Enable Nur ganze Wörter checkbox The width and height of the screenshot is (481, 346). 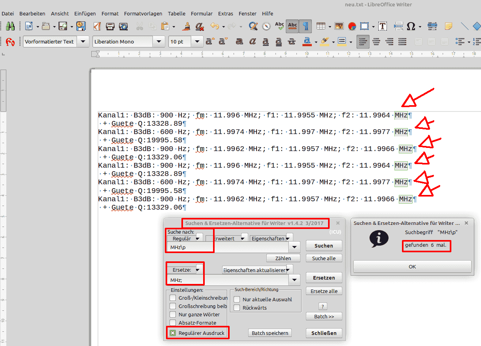coord(173,314)
